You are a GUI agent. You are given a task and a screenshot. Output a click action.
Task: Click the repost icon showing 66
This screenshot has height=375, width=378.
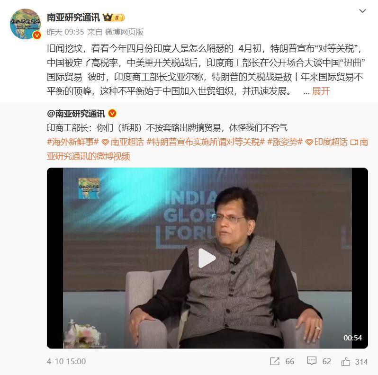pos(275,361)
